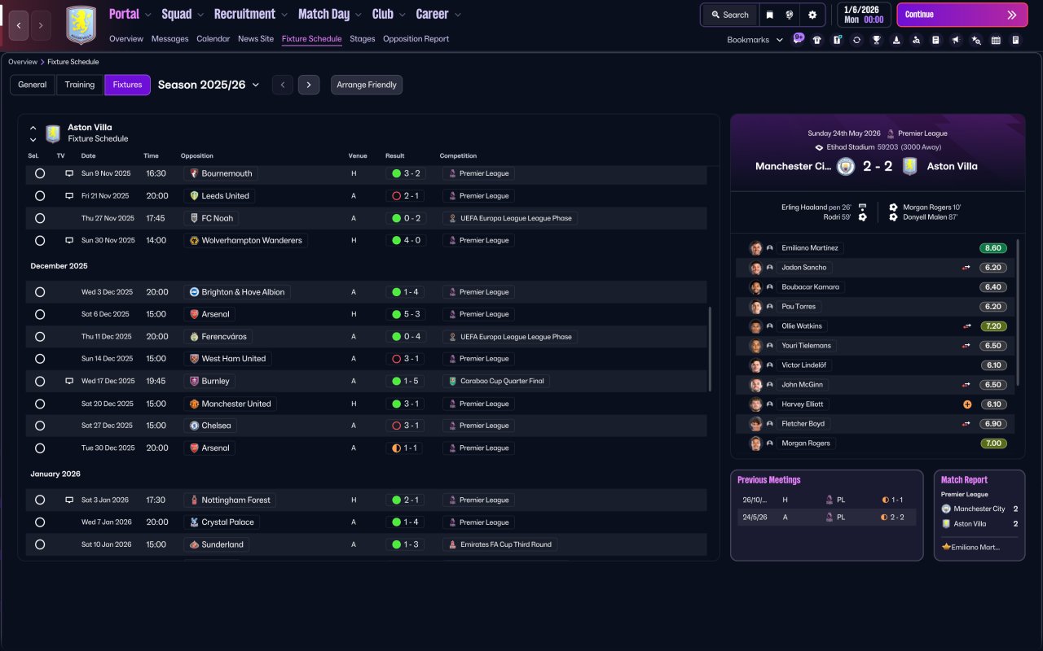Screen dimensions: 1043x651
Task: Click the kit shirt shortcut icon
Action: coord(817,40)
